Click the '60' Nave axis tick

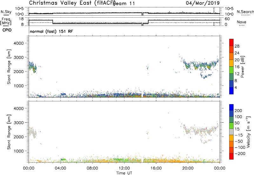(227, 19)
